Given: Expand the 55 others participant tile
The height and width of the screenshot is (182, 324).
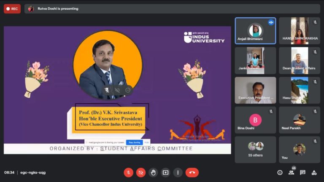Looking at the screenshot, I should click(255, 150).
